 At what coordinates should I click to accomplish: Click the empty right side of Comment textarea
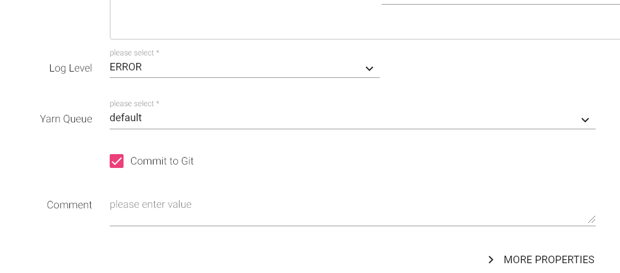pyautogui.click(x=462, y=210)
